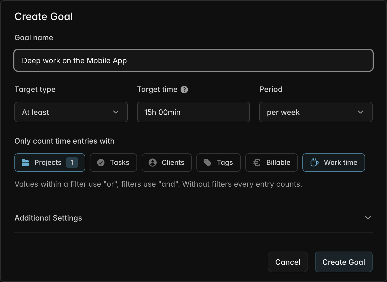
Task: Open the Clients filter
Action: [x=167, y=163]
